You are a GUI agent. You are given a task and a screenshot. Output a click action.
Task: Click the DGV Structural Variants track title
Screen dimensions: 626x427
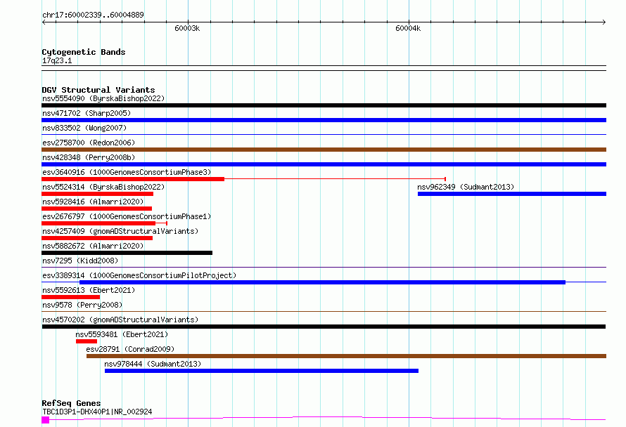pos(98,90)
